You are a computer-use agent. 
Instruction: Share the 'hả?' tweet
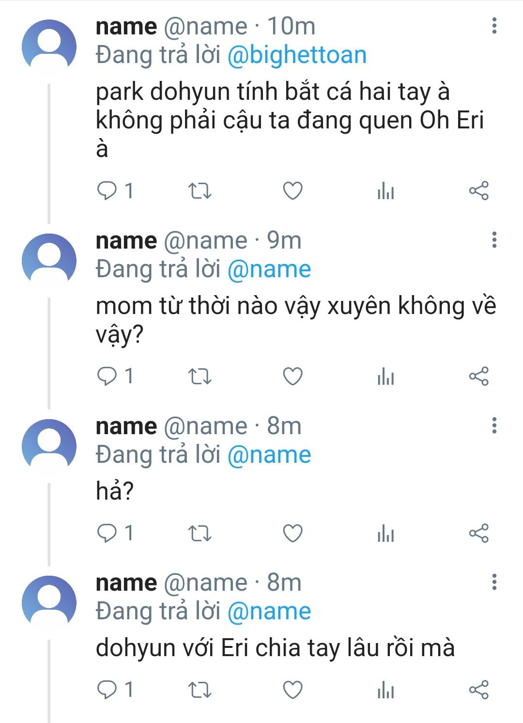(478, 533)
